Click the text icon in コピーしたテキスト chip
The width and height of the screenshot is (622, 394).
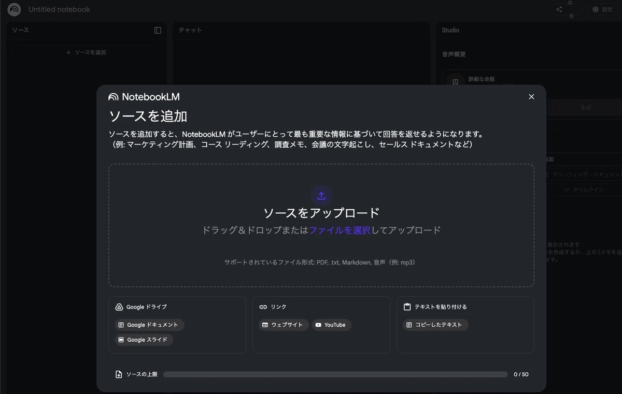coord(409,325)
